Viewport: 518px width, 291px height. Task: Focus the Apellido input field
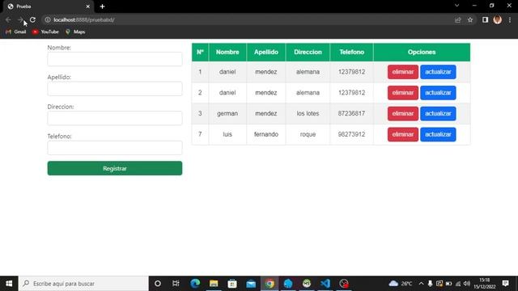coord(115,89)
